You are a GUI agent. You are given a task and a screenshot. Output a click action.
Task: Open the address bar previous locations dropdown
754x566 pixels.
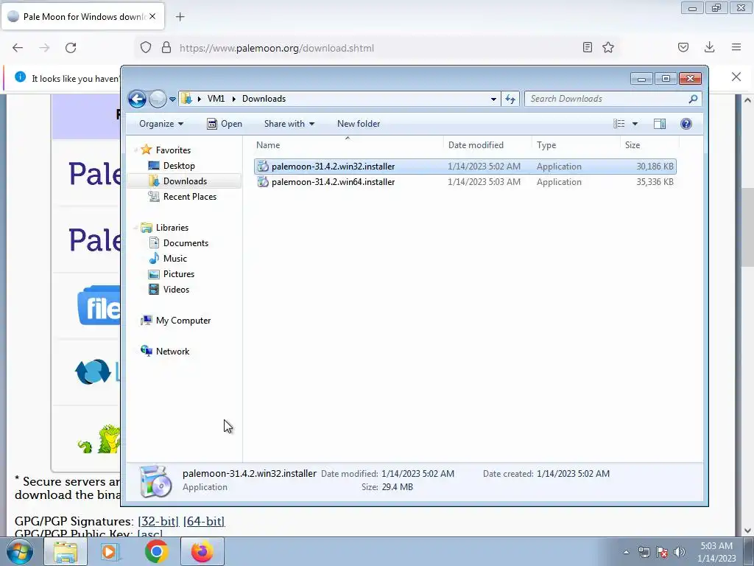[x=493, y=99]
